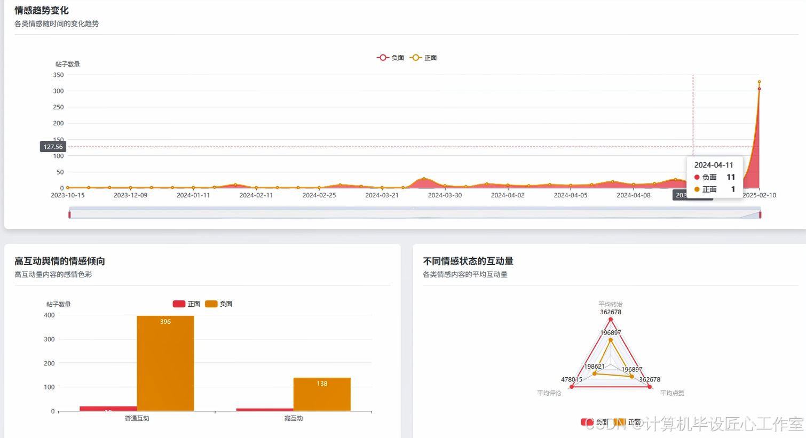The height and width of the screenshot is (438, 806).
Task: Click the 2023-12-09 date on the x-axis
Action: coord(131,195)
